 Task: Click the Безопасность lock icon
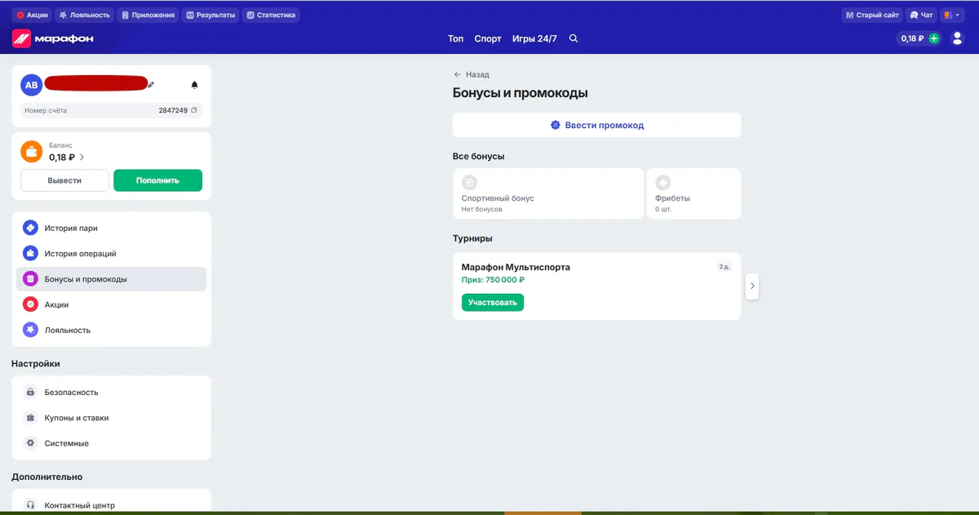click(x=30, y=392)
